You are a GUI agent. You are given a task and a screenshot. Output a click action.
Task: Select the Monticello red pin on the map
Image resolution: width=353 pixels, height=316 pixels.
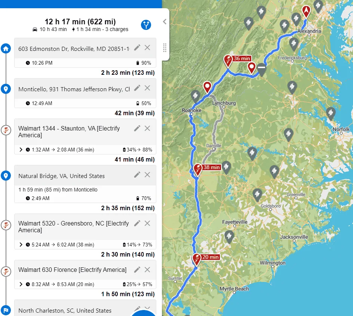point(251,68)
